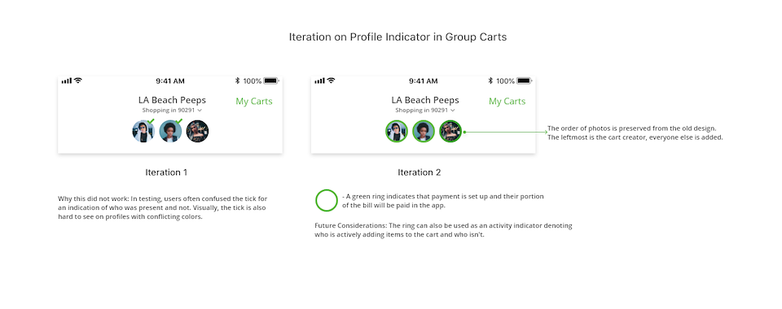Screen dimensions: 782x309
Task: Expand the Shopping in 90291 dropdown in Iteration 2
Action: click(425, 111)
